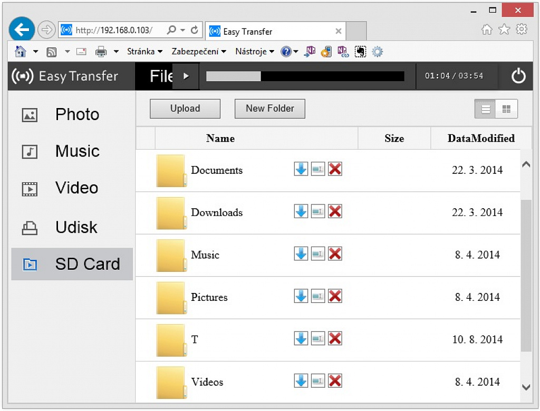Sort by the Size column header
This screenshot has width=540, height=411.
point(394,138)
